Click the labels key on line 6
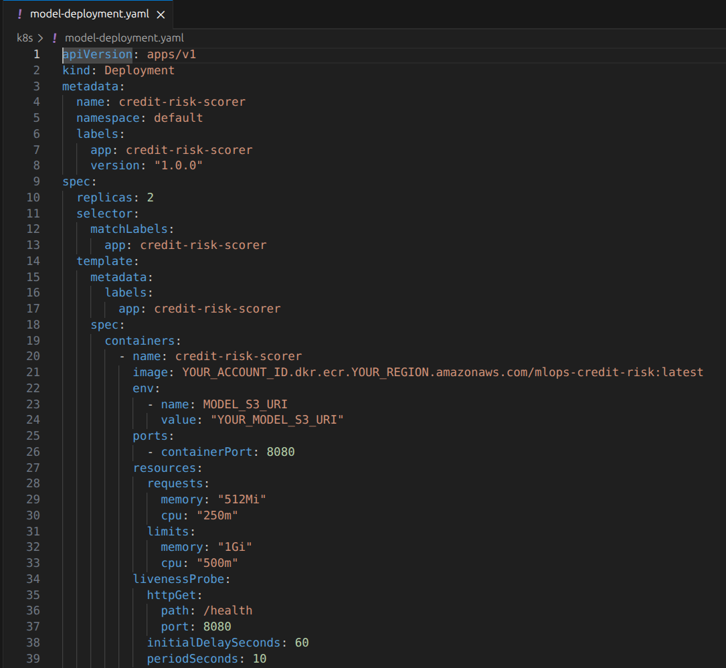This screenshot has height=668, width=726. tap(97, 134)
